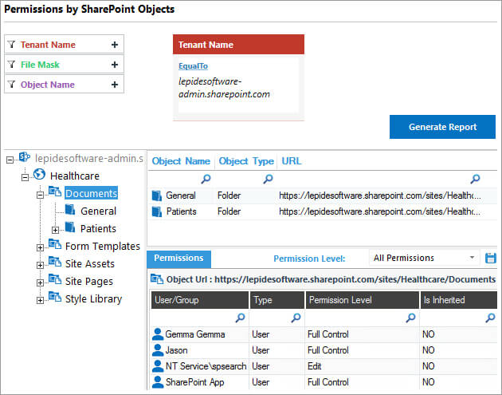Click the Object Name filter label
Screen dimensions: 502x395
[x=48, y=85]
